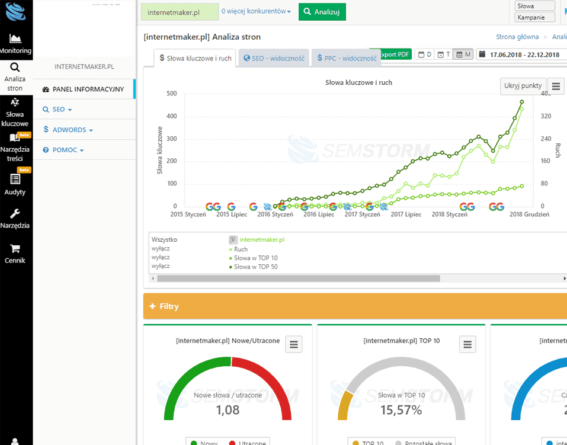This screenshot has height=445, width=567.
Task: Open Cennik shopping cart icon
Action: pyautogui.click(x=15, y=248)
